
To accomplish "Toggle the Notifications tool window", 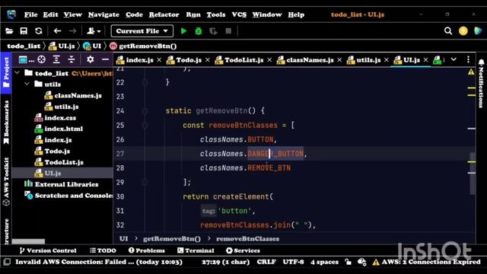I will click(481, 83).
